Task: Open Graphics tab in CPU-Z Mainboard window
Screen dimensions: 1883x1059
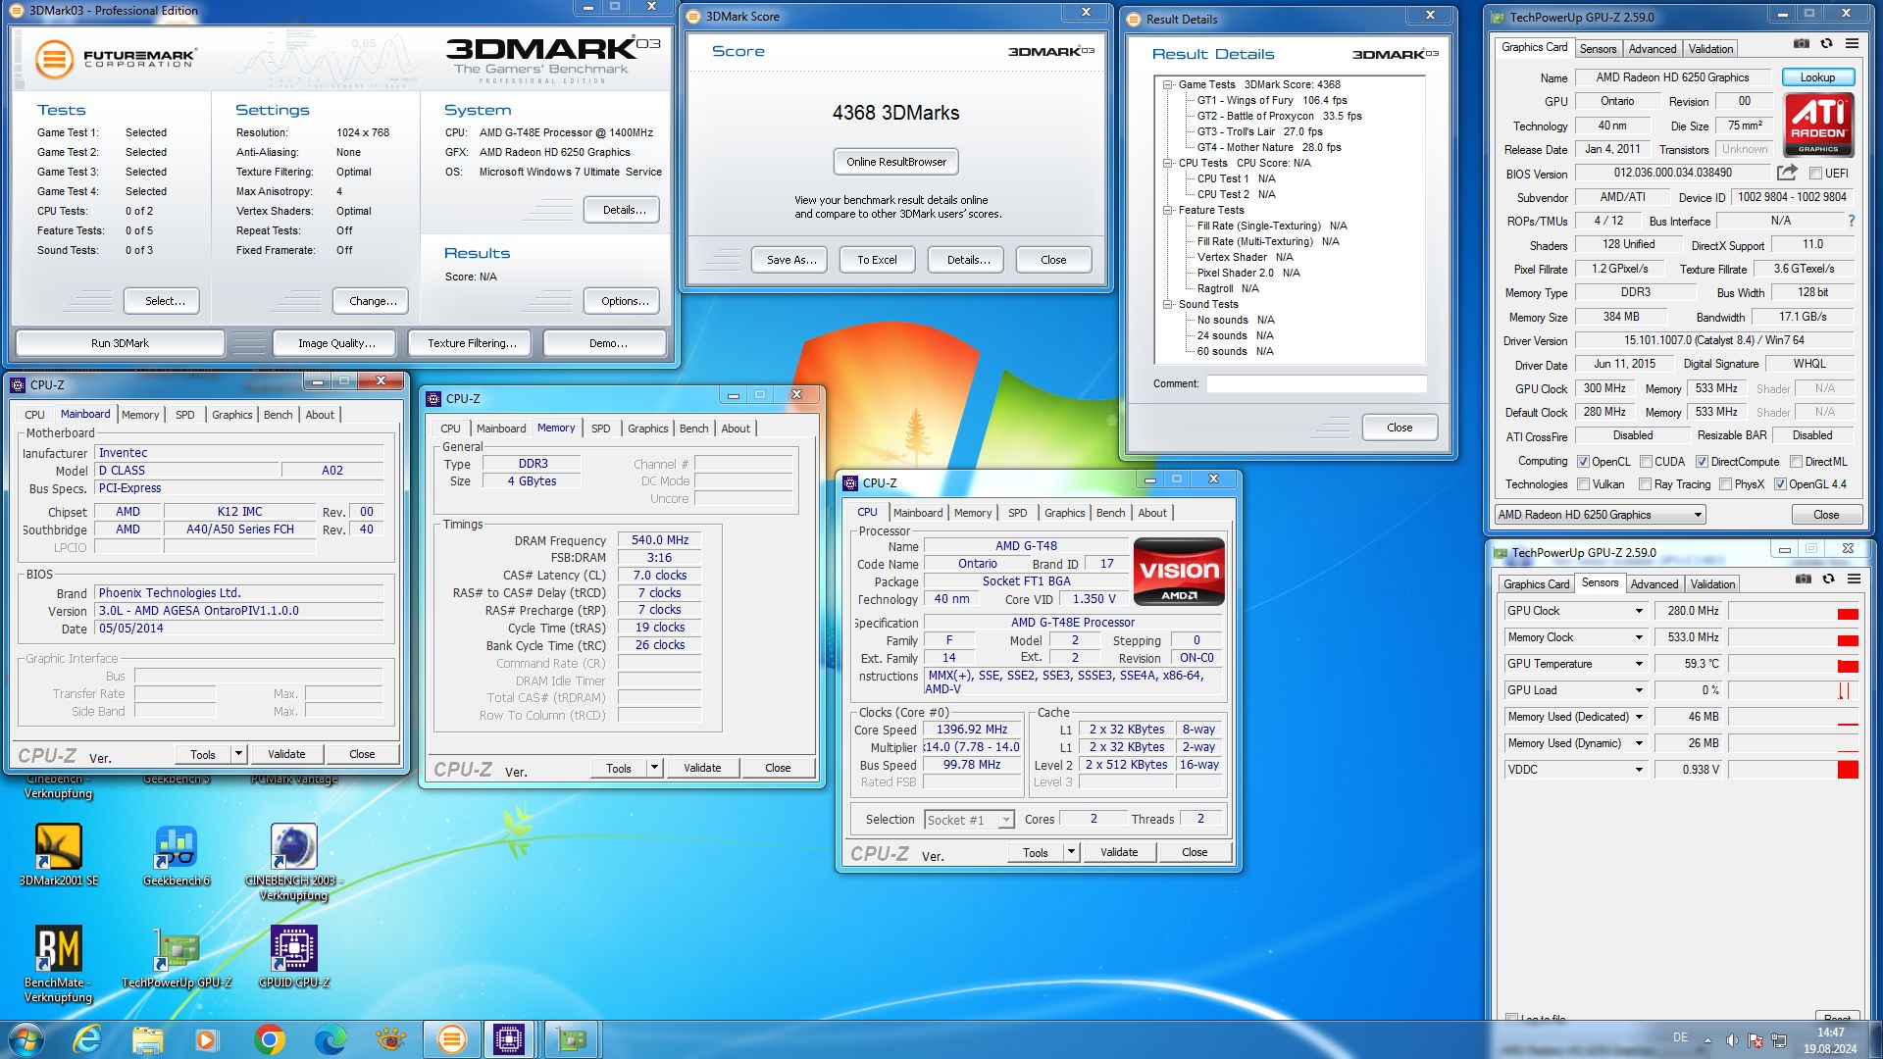Action: tap(232, 415)
